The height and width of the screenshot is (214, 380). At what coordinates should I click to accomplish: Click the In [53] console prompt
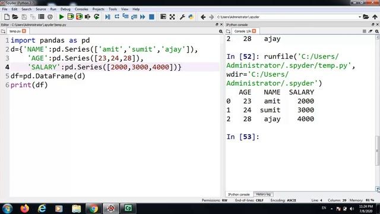pyautogui.click(x=243, y=137)
